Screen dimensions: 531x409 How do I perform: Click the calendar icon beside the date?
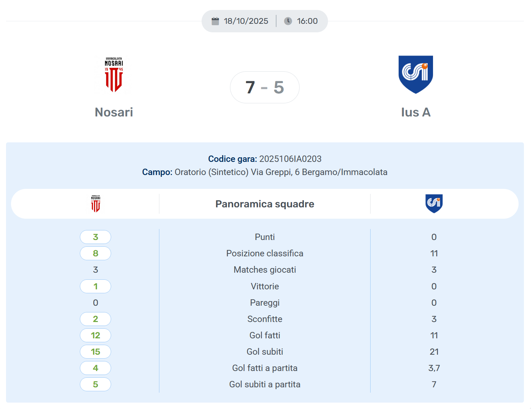215,21
